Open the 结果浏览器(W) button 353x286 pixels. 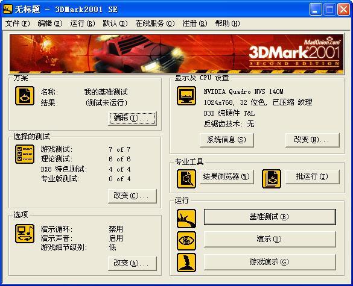coord(227,177)
